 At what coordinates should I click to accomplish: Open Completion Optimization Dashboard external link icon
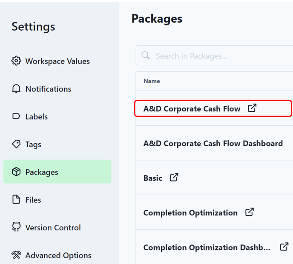[284, 247]
